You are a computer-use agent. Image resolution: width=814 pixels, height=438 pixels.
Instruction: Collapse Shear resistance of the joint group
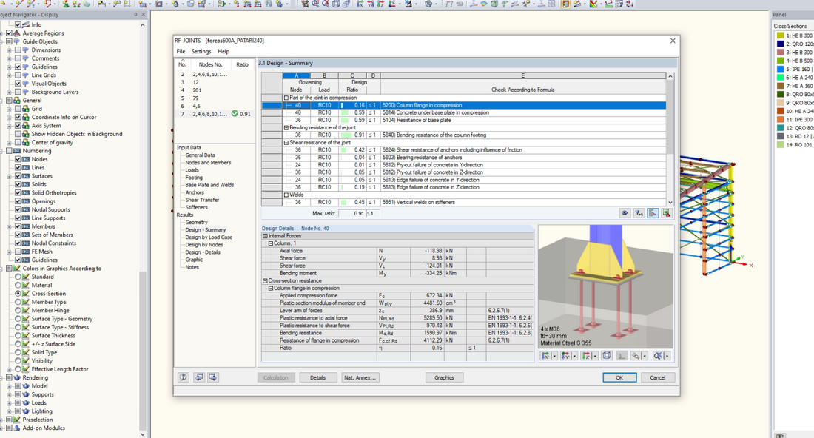(286, 143)
